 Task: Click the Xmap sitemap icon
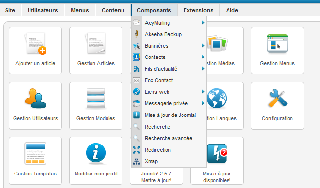(x=137, y=161)
